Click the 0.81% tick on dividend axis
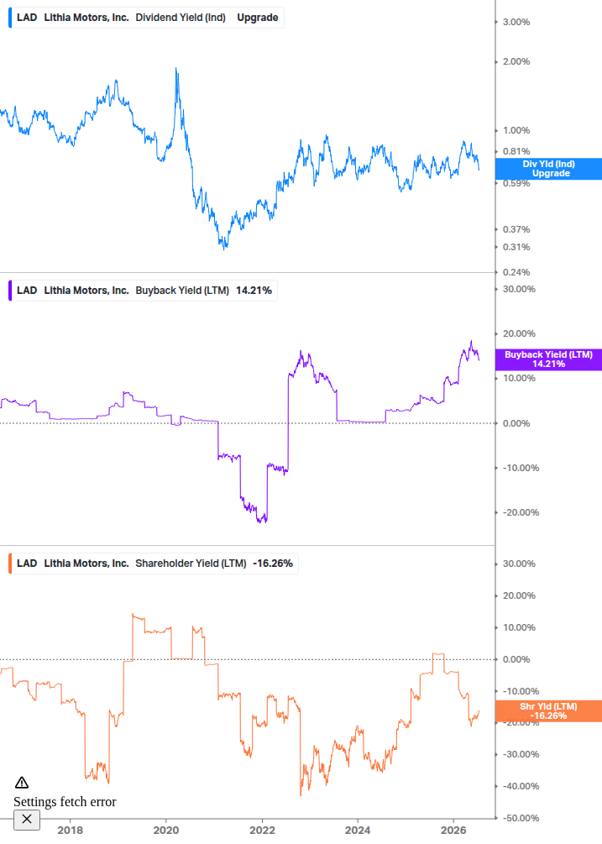Screen dimensions: 602x844 516,151
